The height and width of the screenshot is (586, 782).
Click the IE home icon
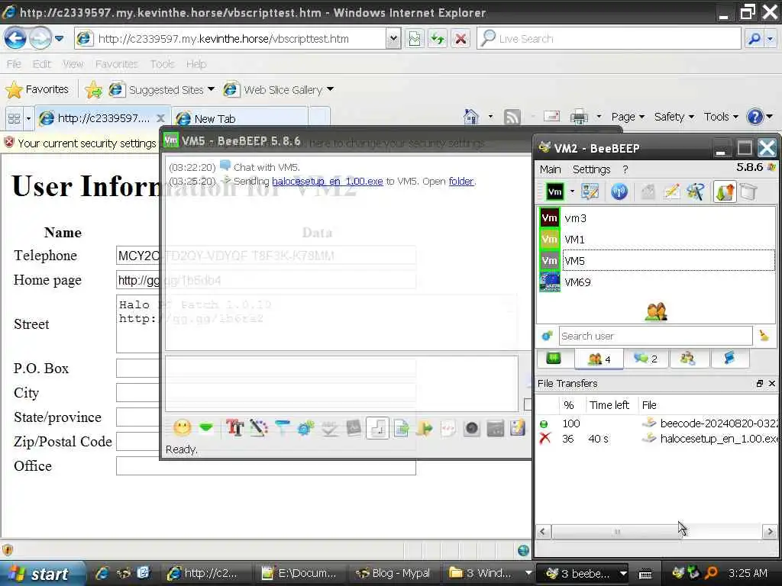[470, 117]
